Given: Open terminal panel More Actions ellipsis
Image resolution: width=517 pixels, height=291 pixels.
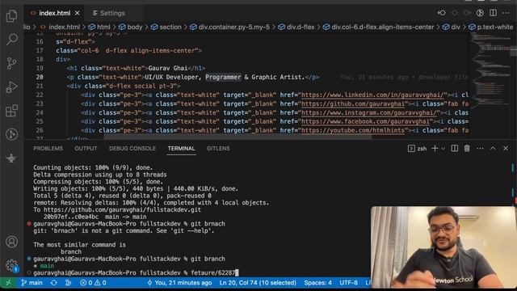Looking at the screenshot, I should [x=480, y=149].
